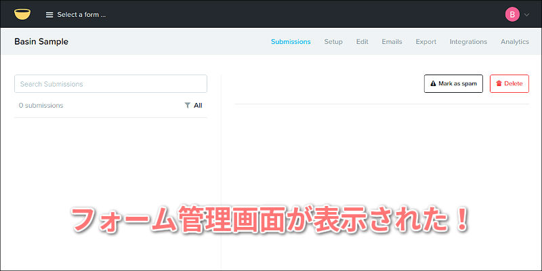Open the Integrations tab
This screenshot has height=271, width=542.
[x=468, y=41]
